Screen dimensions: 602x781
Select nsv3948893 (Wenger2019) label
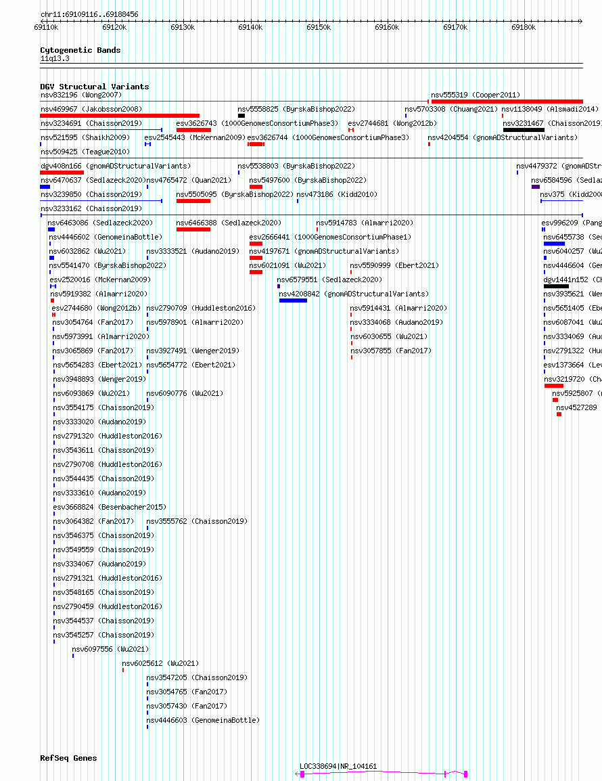pyautogui.click(x=99, y=379)
